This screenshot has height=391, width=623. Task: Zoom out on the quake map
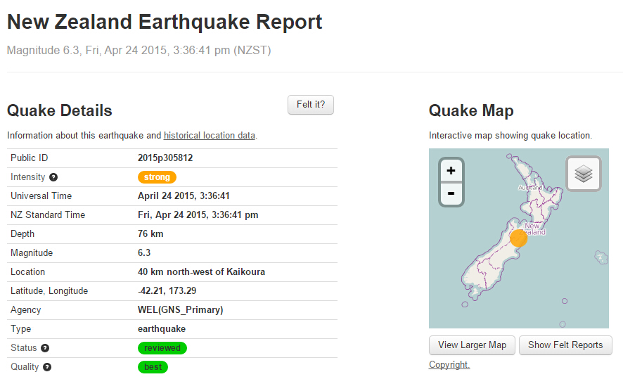pos(451,193)
